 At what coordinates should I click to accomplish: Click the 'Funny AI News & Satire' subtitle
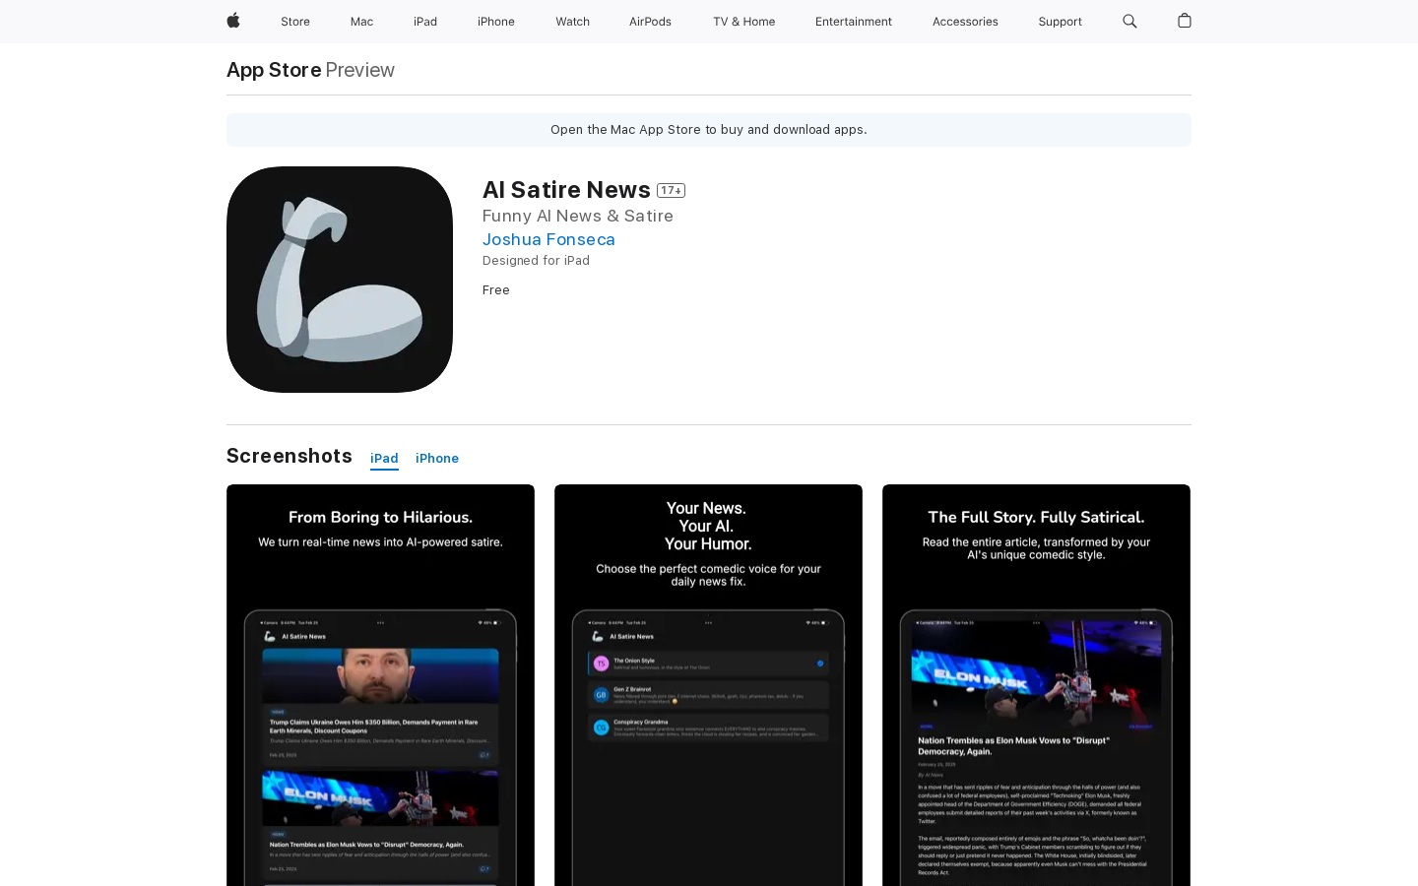(578, 216)
